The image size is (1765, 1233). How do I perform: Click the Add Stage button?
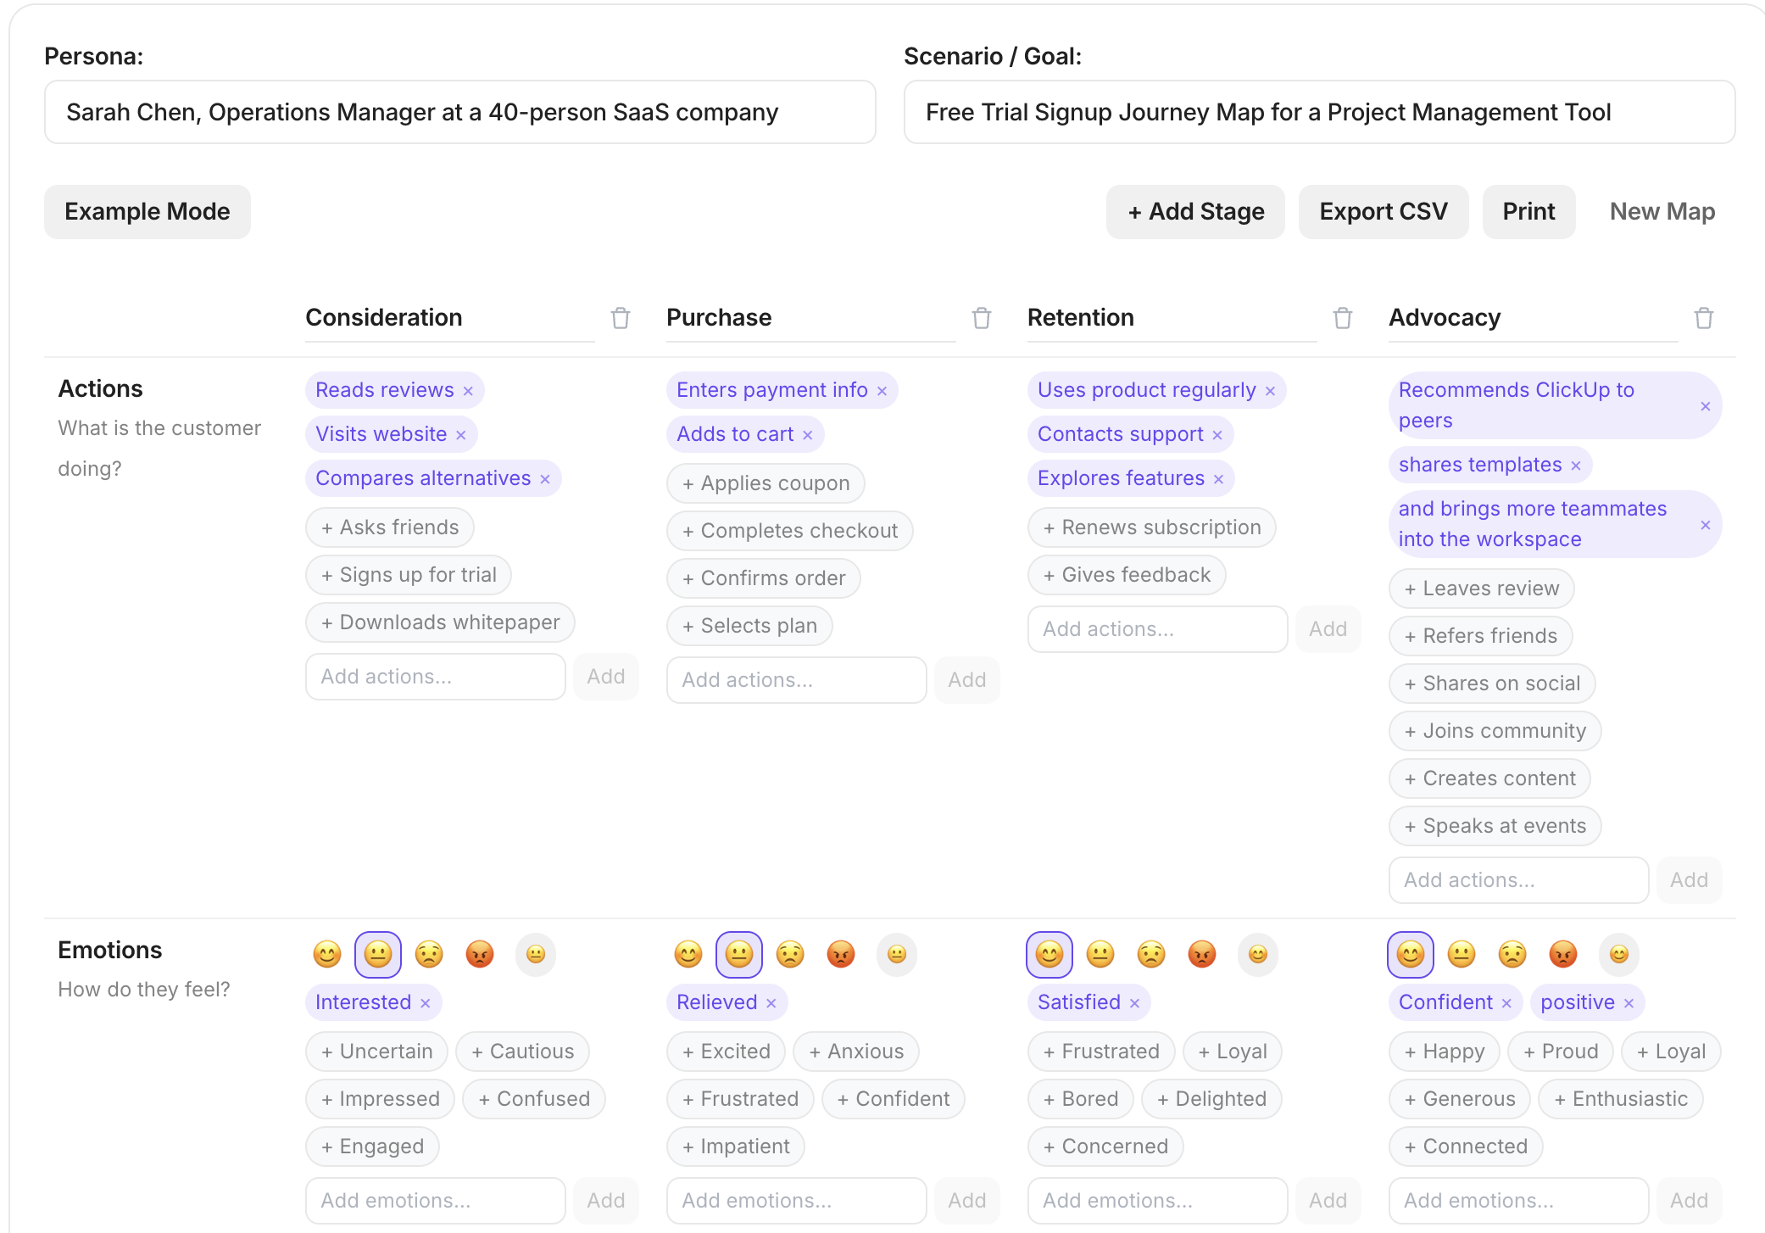(1195, 212)
